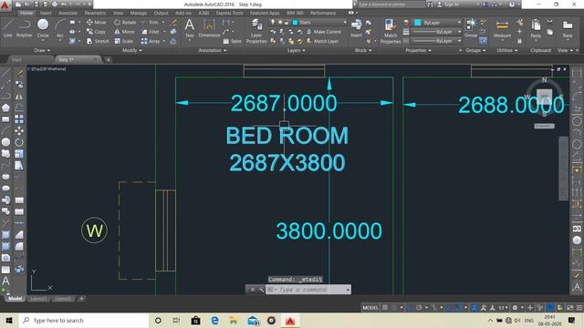Toggle drawing grid display in status bar
Viewport: 584px width, 328px height.
(385, 308)
